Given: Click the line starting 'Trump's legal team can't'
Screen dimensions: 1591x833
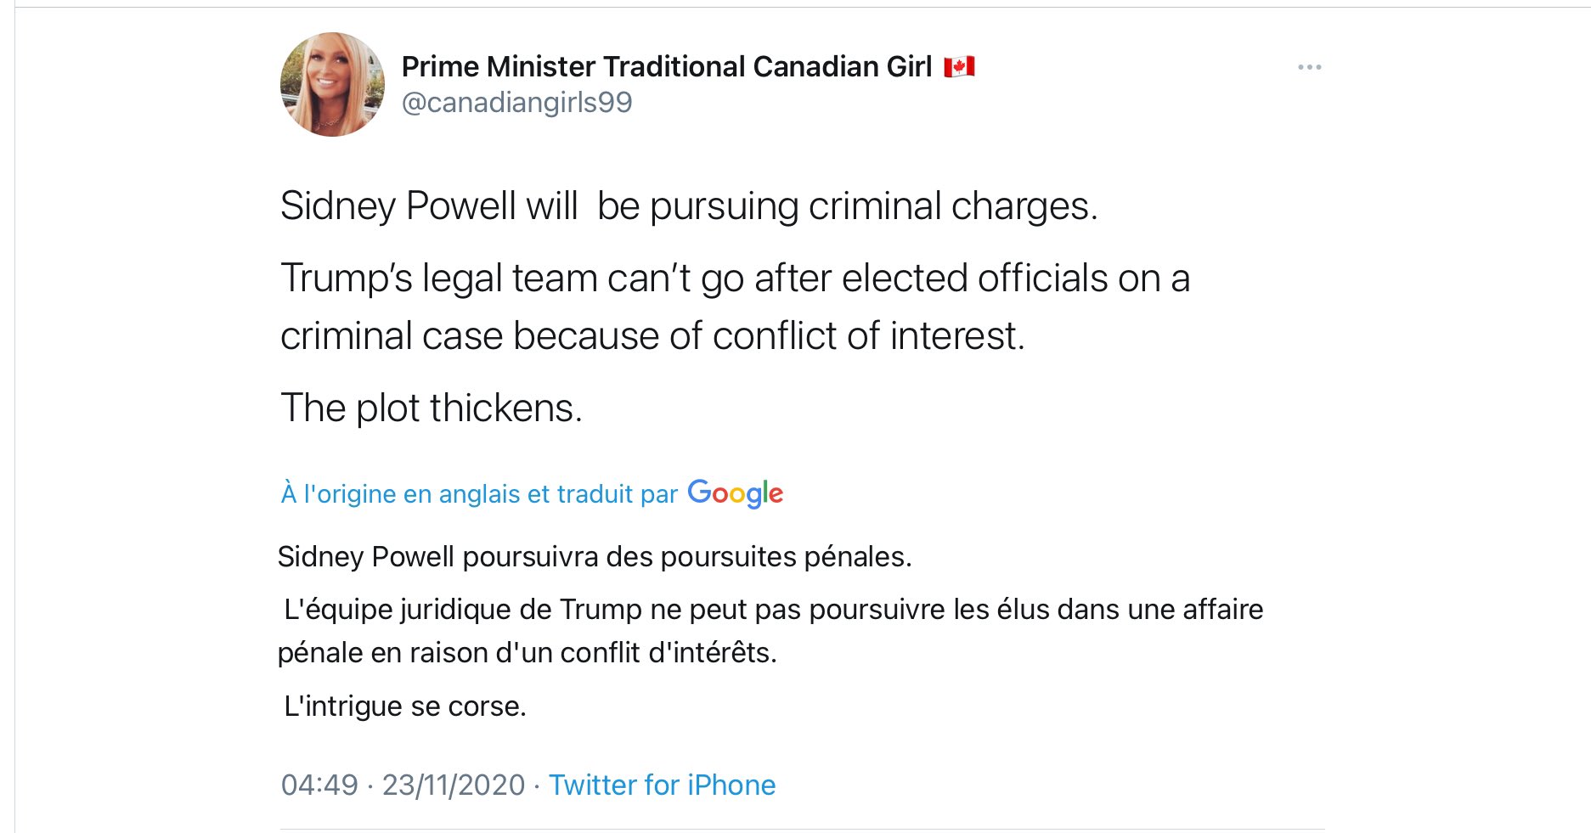Looking at the screenshot, I should pos(735,279).
